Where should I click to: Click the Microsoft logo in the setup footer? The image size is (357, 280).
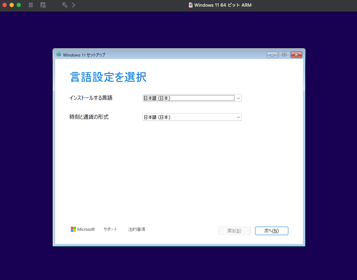click(83, 229)
